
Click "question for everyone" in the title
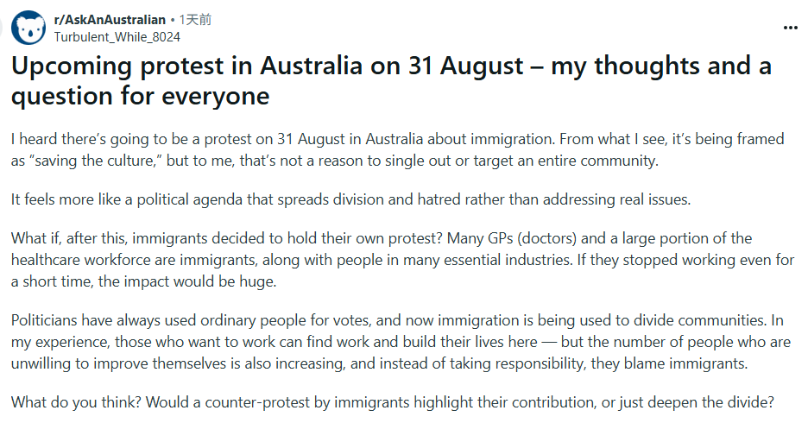pos(140,95)
